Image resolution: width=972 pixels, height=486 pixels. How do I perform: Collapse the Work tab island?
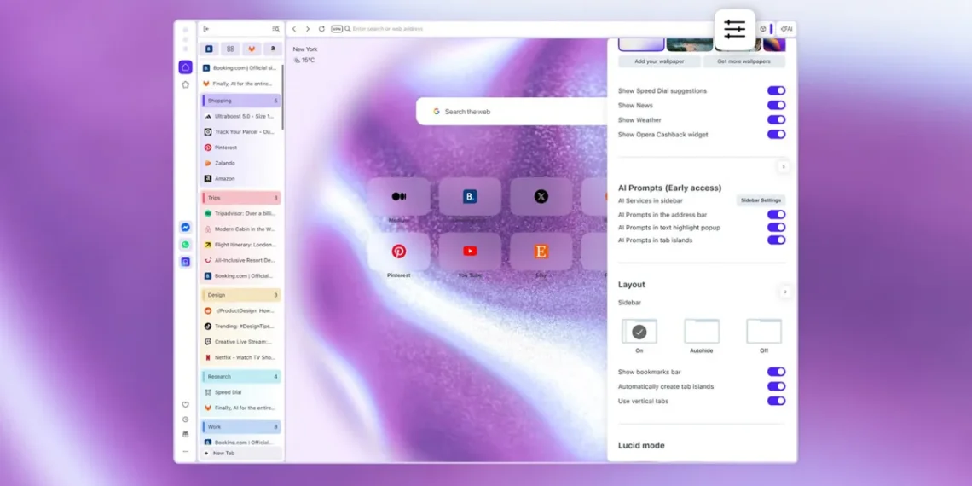point(241,427)
